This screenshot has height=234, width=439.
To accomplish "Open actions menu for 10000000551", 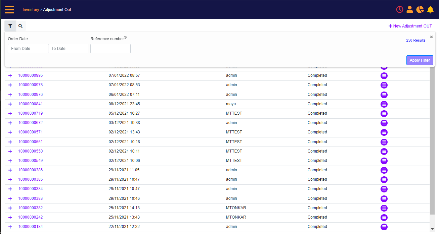I will click(x=384, y=142).
